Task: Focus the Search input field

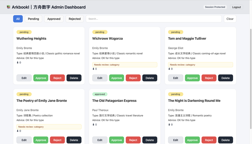Action: [x=154, y=19]
